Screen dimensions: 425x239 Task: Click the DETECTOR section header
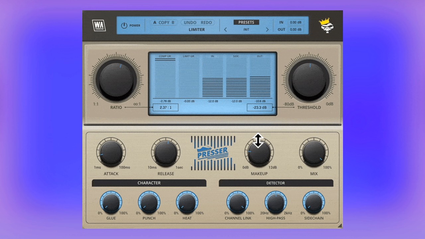click(276, 183)
